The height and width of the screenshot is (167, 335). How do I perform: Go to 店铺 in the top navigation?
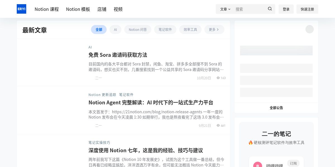[x=102, y=9]
